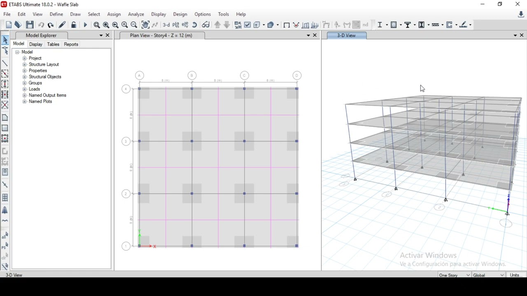The width and height of the screenshot is (527, 296).
Task: Expand the Properties tree node
Action: (x=24, y=71)
